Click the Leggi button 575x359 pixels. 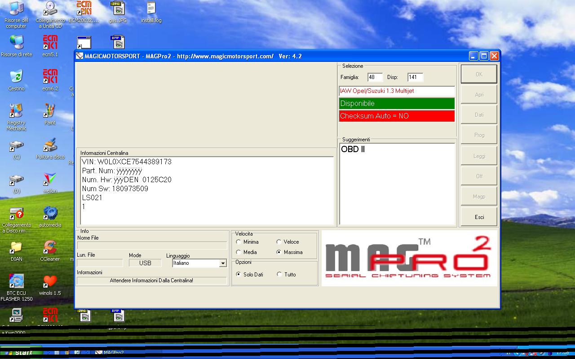click(479, 156)
